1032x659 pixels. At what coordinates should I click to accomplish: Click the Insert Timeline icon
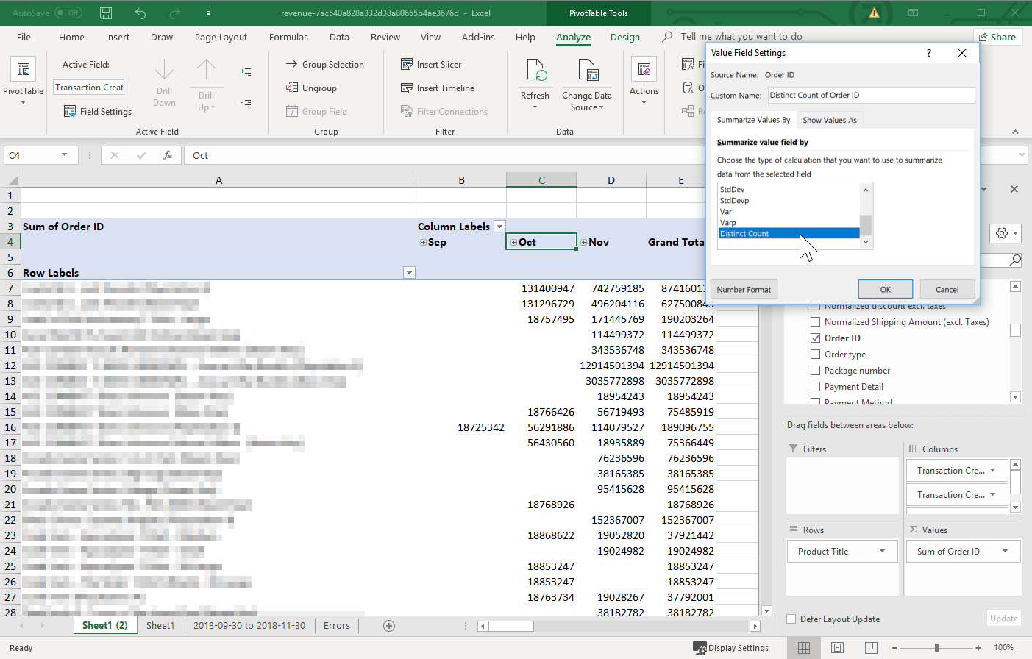[x=407, y=88]
